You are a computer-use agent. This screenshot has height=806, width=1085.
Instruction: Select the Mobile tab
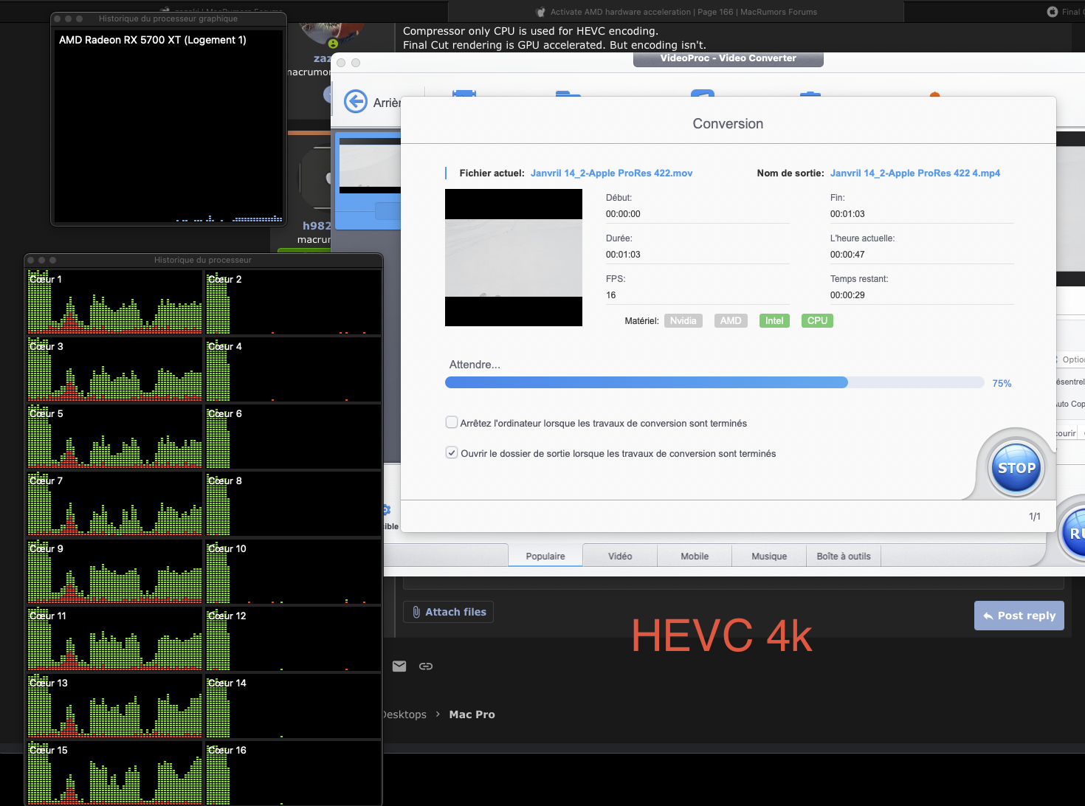[695, 556]
